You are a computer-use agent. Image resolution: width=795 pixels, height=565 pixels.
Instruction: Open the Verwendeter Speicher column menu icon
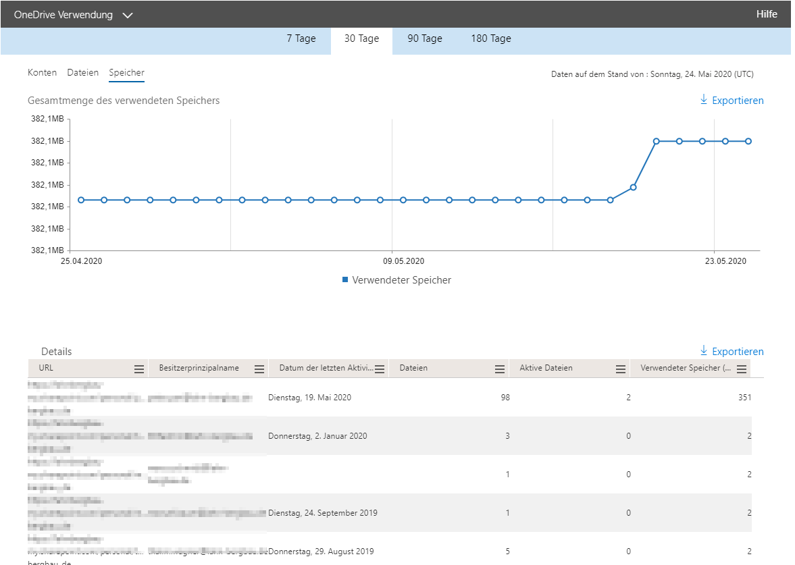pyautogui.click(x=742, y=369)
